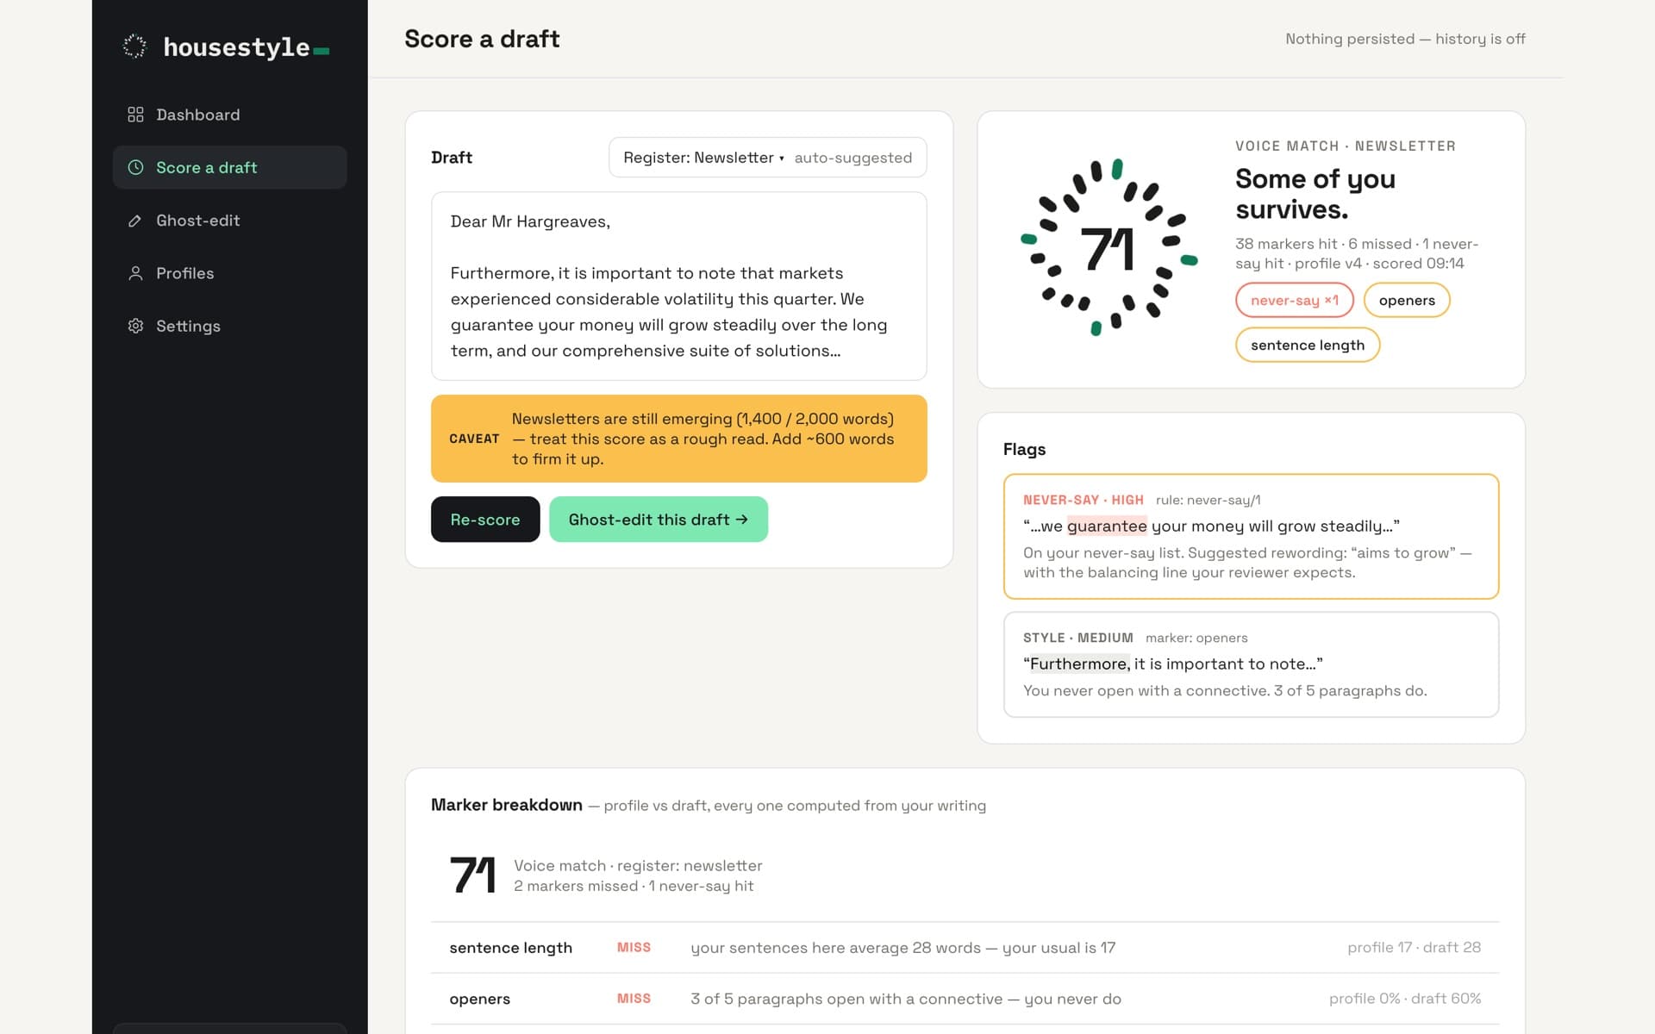Open the STYLE MEDIUM openers flag card
Screen dimensions: 1655x1034
pos(1251,664)
